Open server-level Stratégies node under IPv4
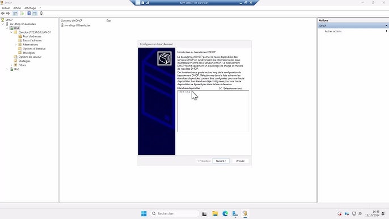Image resolution: width=389 pixels, height=219 pixels. [24, 61]
